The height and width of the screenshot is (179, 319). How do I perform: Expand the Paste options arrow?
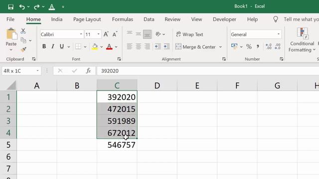(x=11, y=50)
